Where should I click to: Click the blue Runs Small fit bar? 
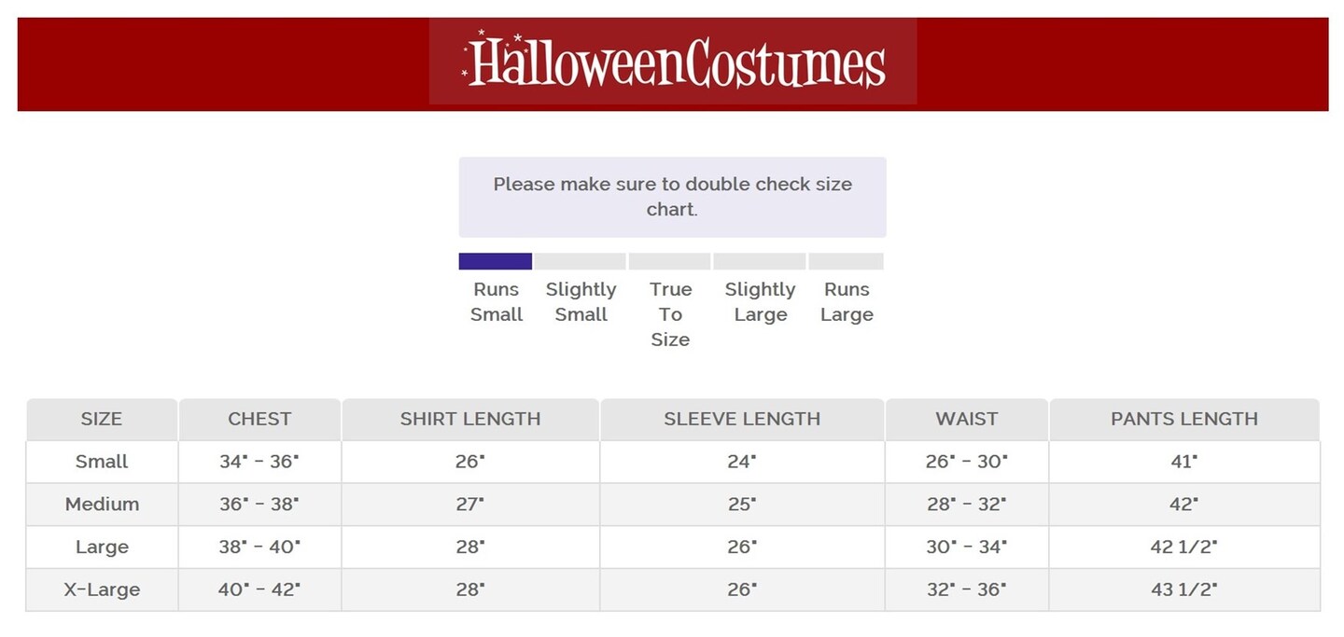click(x=495, y=261)
